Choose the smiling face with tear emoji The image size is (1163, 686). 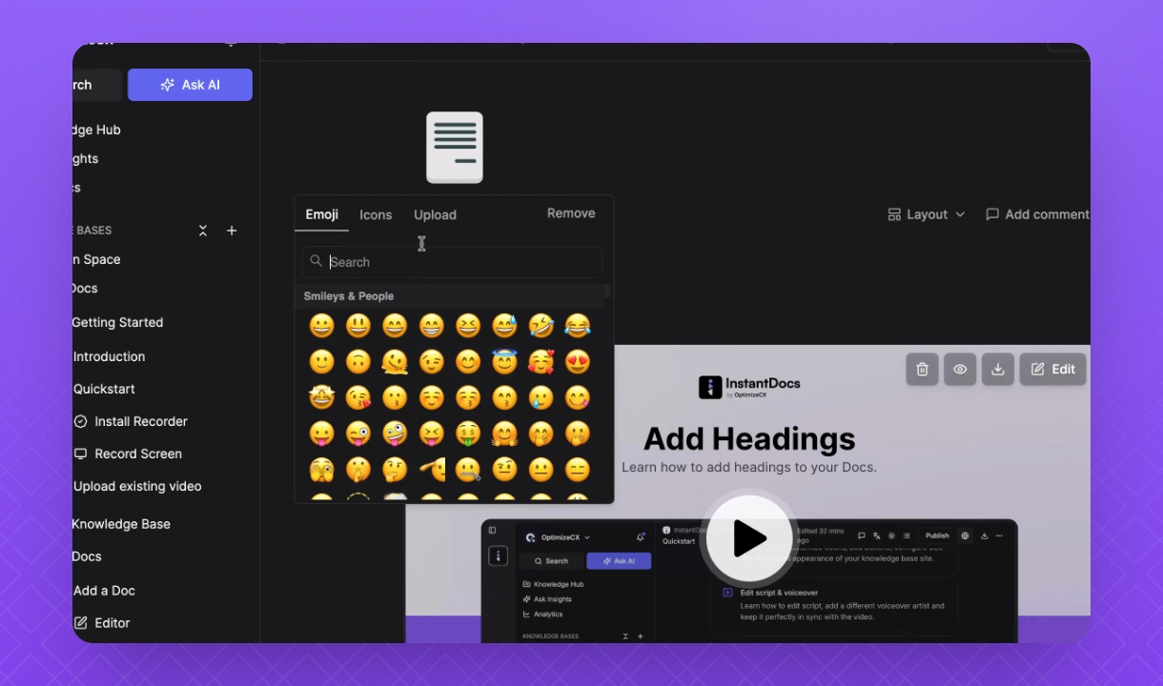pyautogui.click(x=541, y=397)
